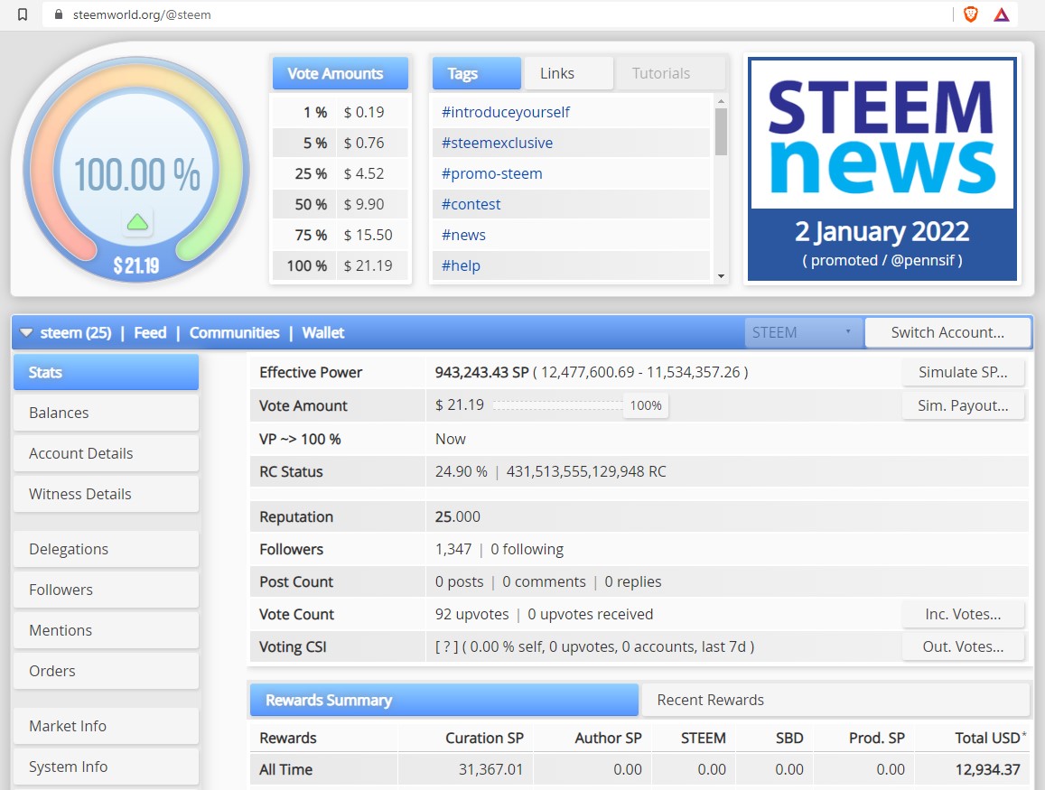
Task: Click the 100% vote slider handle
Action: click(646, 405)
